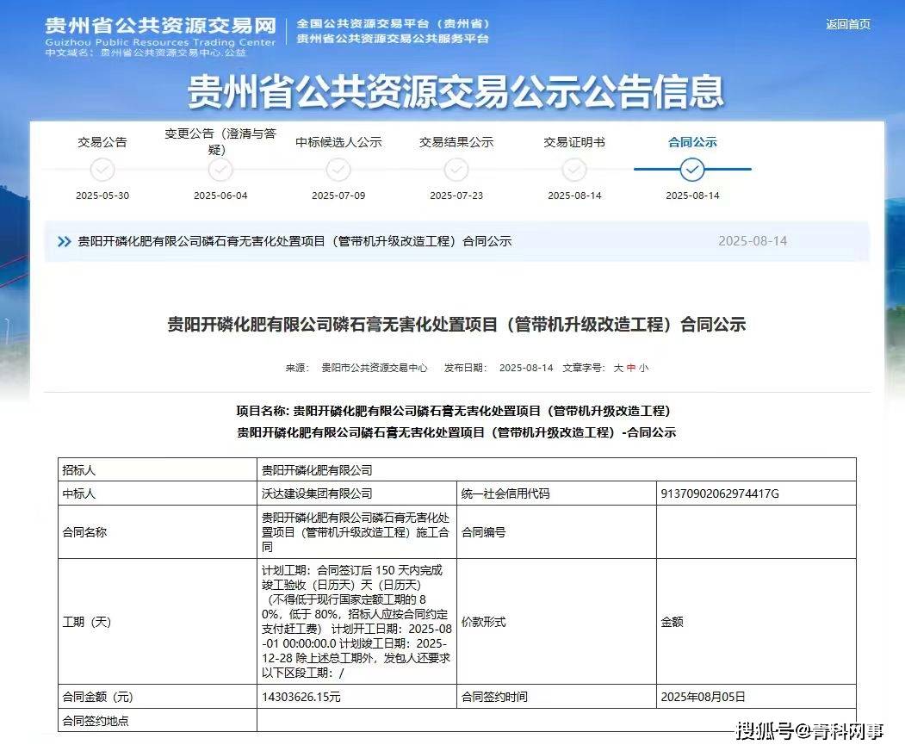Switch to the 中标候选人公示 tab
This screenshot has width=905, height=751.
coord(338,142)
